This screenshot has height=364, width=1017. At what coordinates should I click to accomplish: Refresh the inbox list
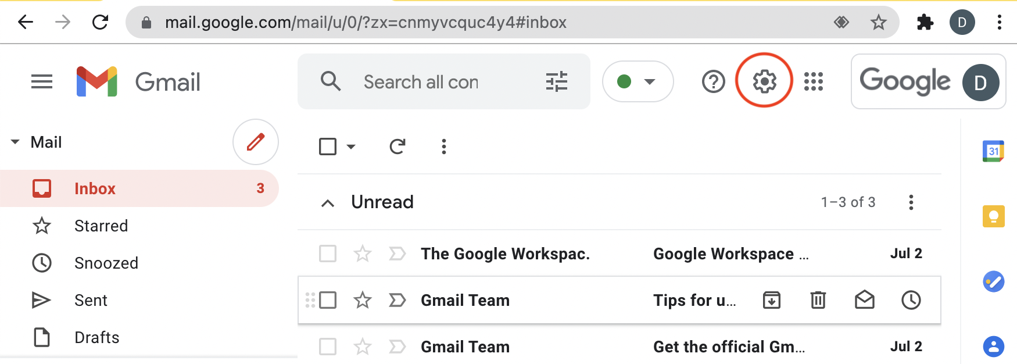pos(397,147)
